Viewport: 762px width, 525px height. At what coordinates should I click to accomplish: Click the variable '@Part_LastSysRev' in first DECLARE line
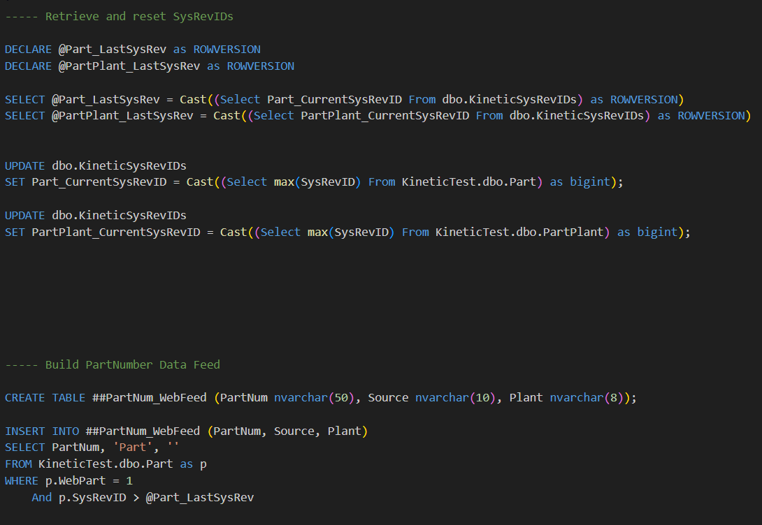coord(113,50)
